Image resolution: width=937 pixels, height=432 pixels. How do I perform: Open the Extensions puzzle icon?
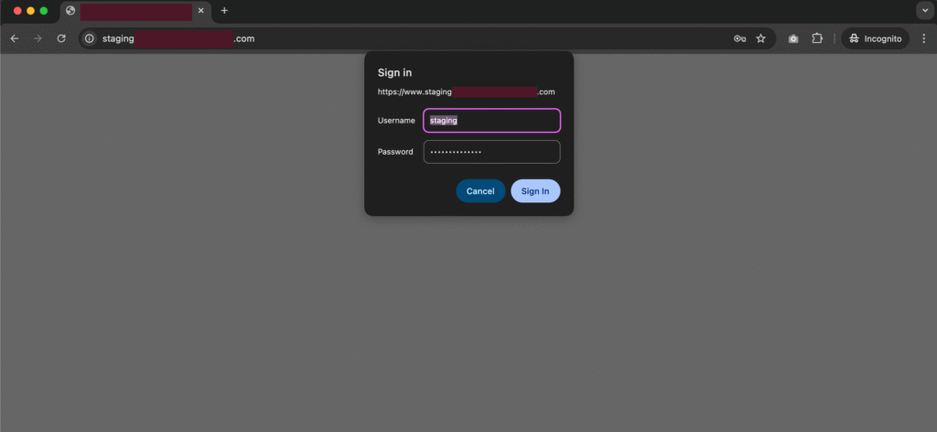coord(817,38)
